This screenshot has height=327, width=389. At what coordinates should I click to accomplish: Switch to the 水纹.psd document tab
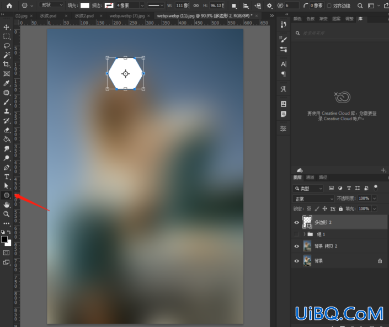[48, 16]
